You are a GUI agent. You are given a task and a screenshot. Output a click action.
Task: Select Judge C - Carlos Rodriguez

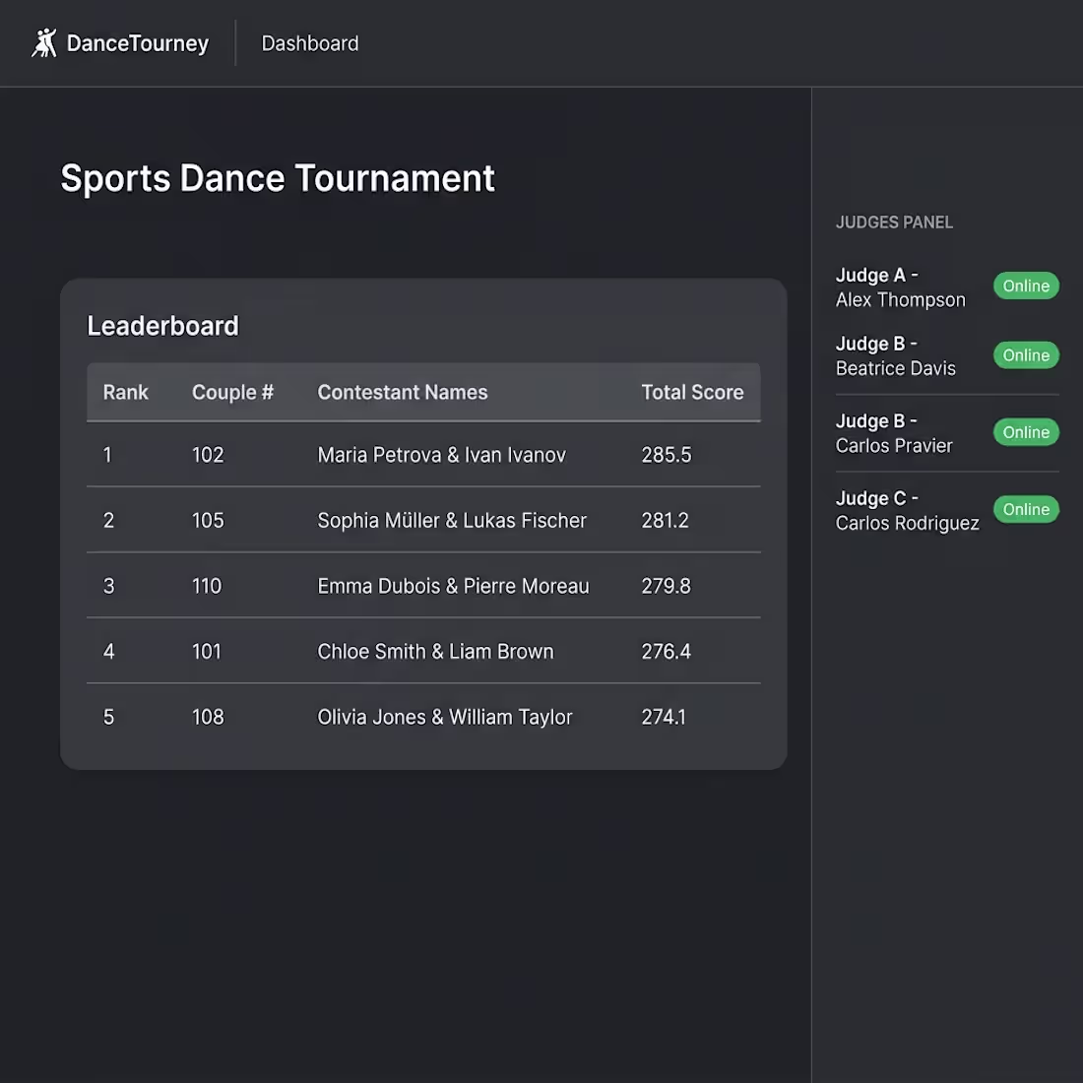click(908, 510)
